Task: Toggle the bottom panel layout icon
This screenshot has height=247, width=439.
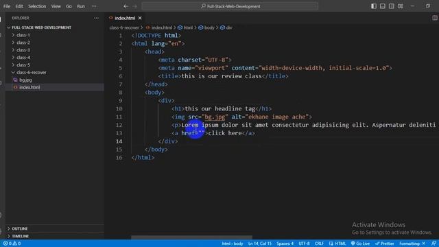Action: click(383, 6)
